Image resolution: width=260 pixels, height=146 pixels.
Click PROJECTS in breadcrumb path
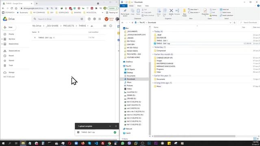pyautogui.click(x=69, y=26)
